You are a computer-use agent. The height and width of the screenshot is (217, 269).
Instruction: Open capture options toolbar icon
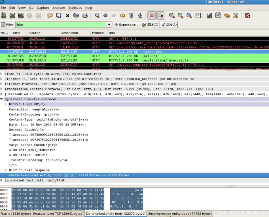coord(12,16)
